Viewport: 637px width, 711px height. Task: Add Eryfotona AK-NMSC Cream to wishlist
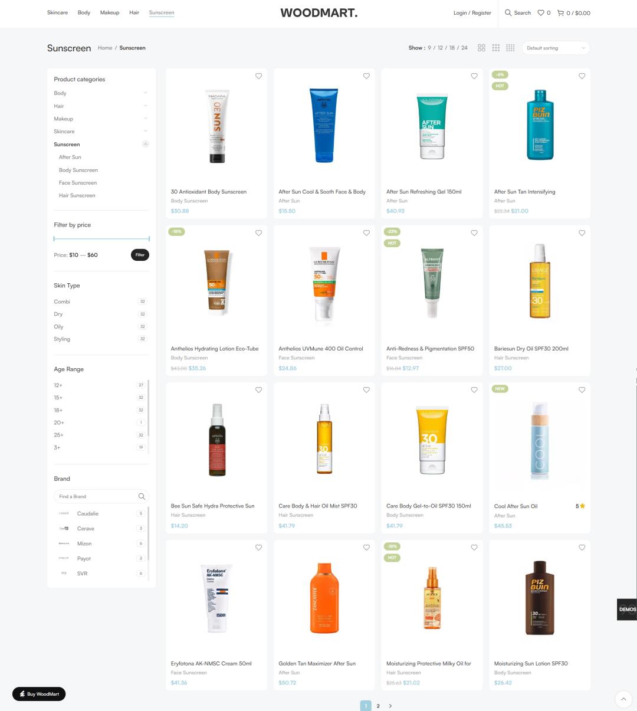[x=258, y=548]
